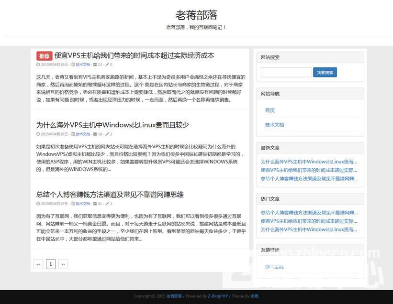Click the pencil comment icon on first post
Viewport: 393px width, 304px height.
coord(107,65)
